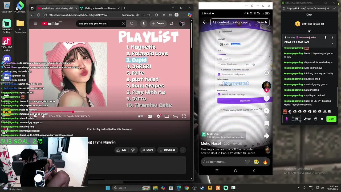Viewport: 341px width, 192px height.
Task: Click the YouTube logo home link
Action: point(50,23)
